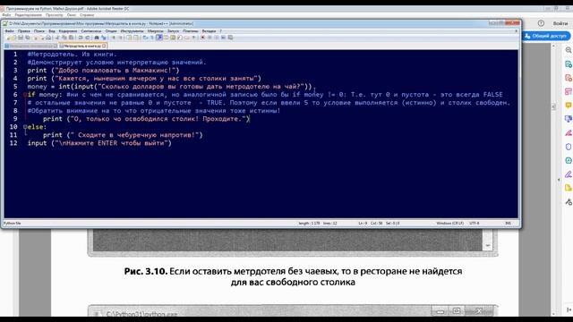Collapse the Acrobat tools pane with side arrow
Viewport: 573px width, 322px height.
pos(559,180)
